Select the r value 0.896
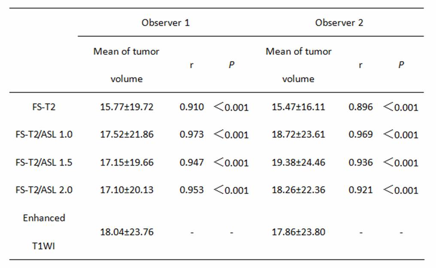Screen dimensions: 436x268 (x=360, y=107)
